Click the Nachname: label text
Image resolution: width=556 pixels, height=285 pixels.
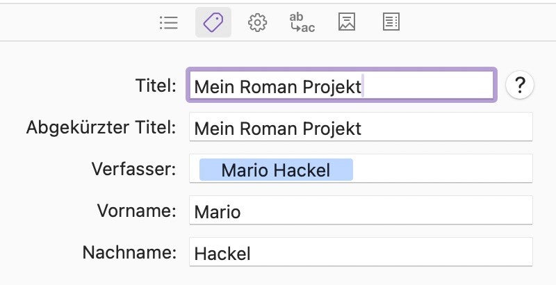pyautogui.click(x=130, y=252)
